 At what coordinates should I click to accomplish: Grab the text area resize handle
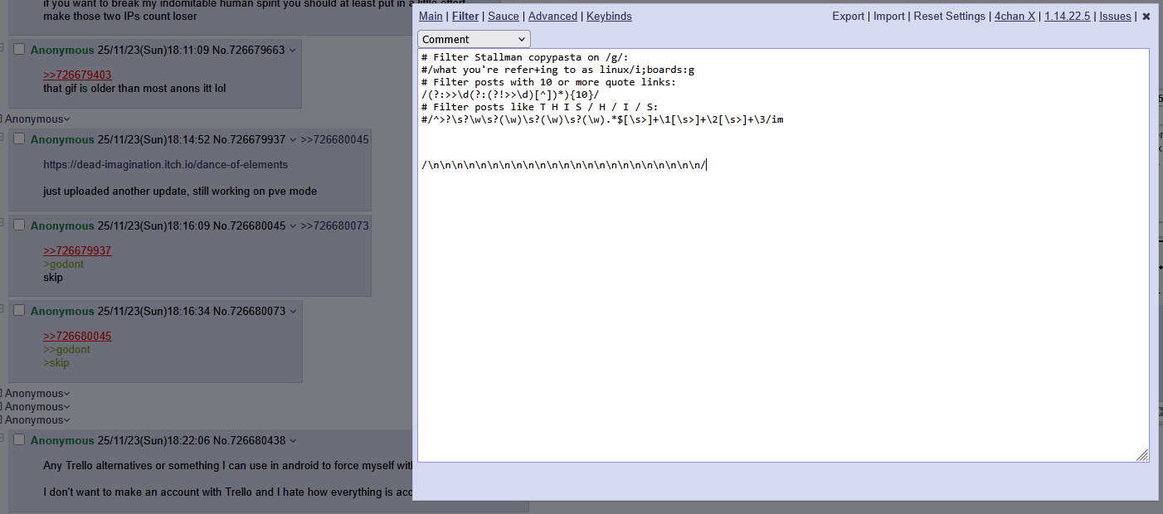click(1142, 455)
